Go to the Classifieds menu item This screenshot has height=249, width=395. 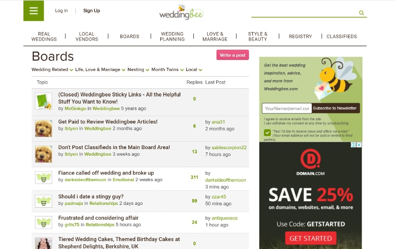point(342,37)
